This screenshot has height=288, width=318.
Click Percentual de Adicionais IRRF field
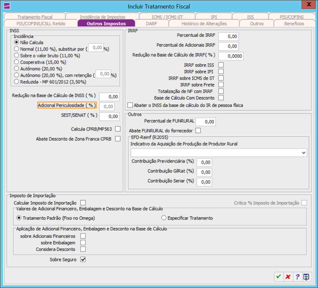coord(228,46)
